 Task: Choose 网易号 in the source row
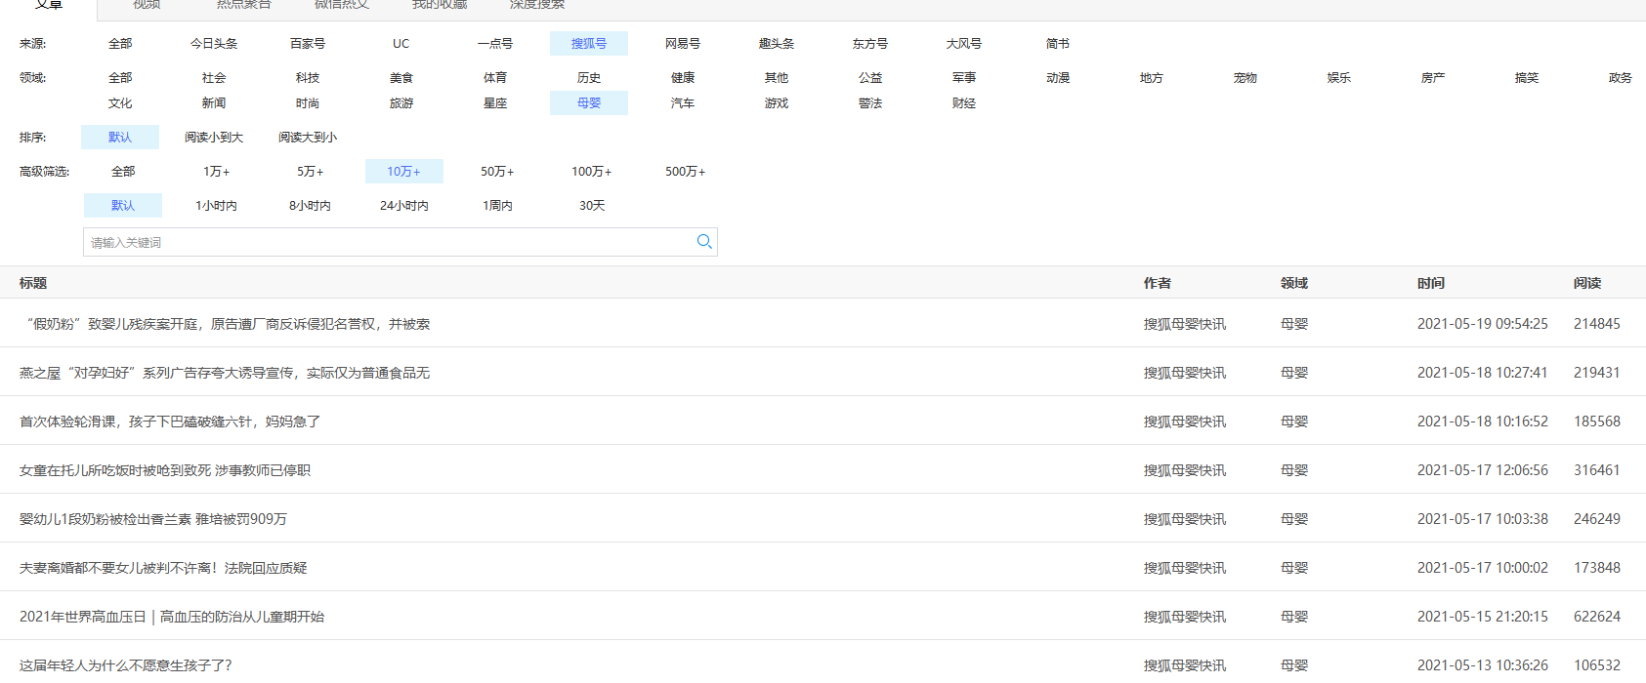(x=683, y=44)
